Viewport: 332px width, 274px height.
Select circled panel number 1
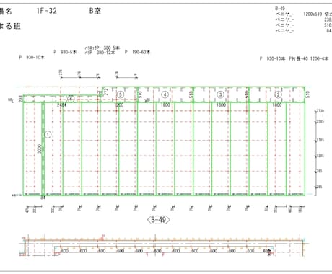click(48, 135)
